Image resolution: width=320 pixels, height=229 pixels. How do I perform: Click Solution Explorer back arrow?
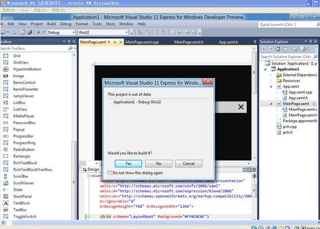[x=264, y=49]
